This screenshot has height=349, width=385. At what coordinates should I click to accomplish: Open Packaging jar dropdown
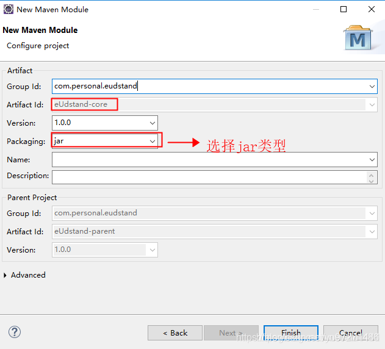[x=153, y=141]
